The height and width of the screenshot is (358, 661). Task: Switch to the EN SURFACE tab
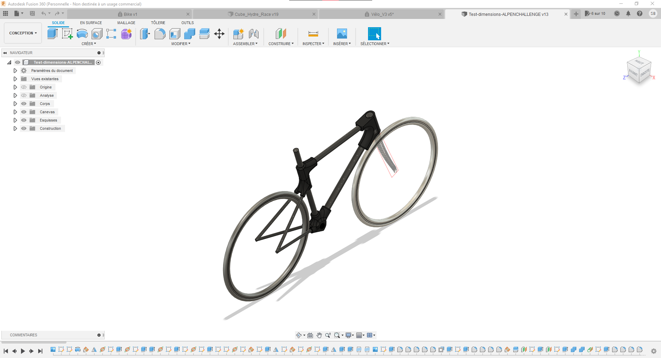91,23
